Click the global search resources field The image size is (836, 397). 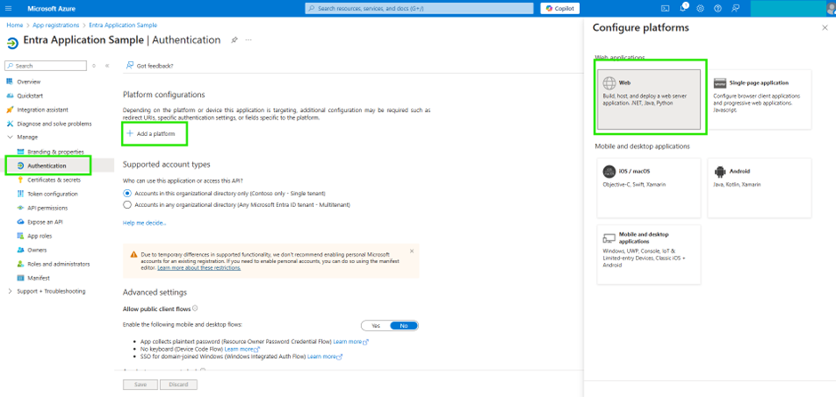tap(419, 9)
